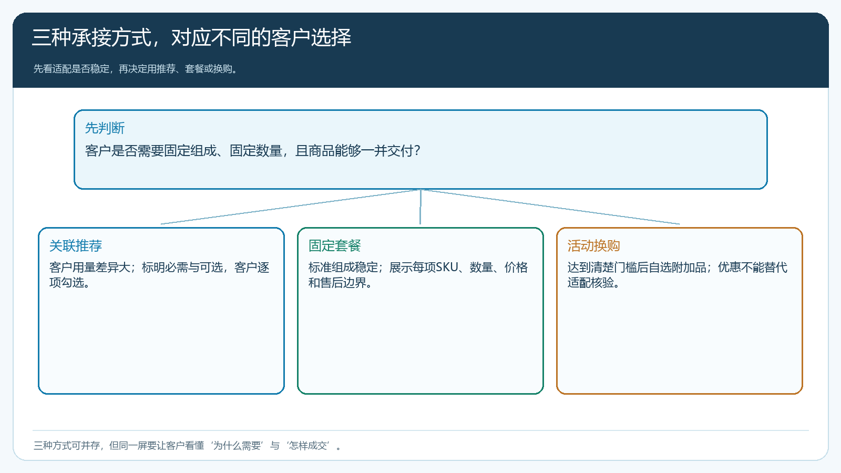Click the 先判断 heading
The height and width of the screenshot is (473, 841).
click(x=105, y=128)
